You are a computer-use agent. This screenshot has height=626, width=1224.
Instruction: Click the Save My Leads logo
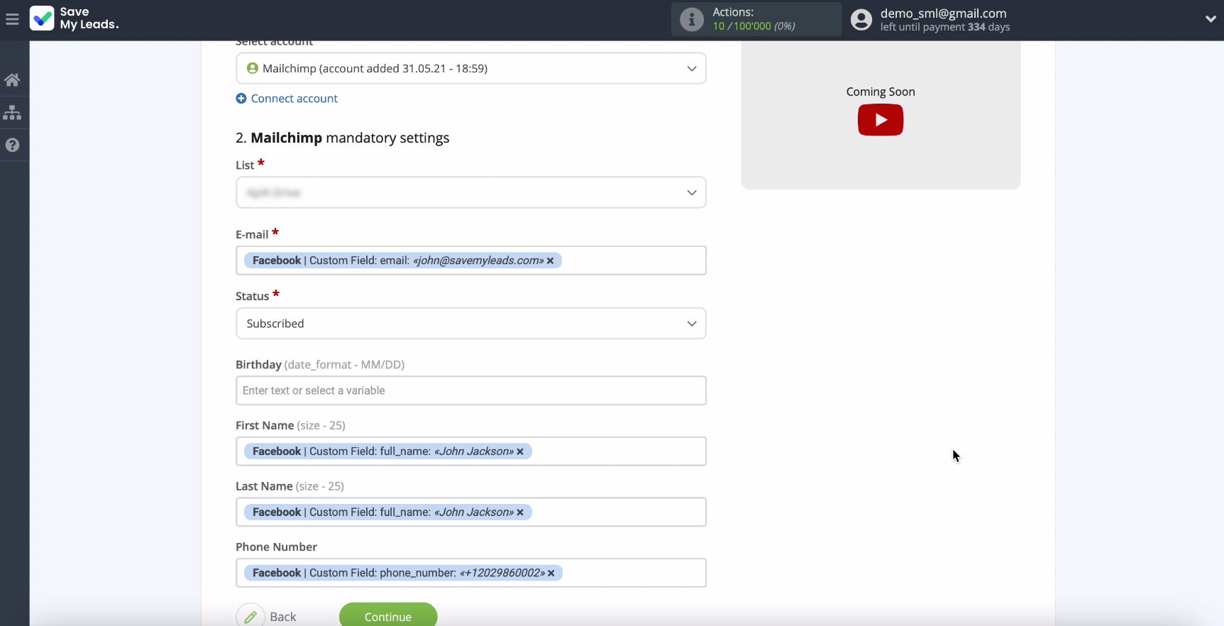[x=75, y=18]
